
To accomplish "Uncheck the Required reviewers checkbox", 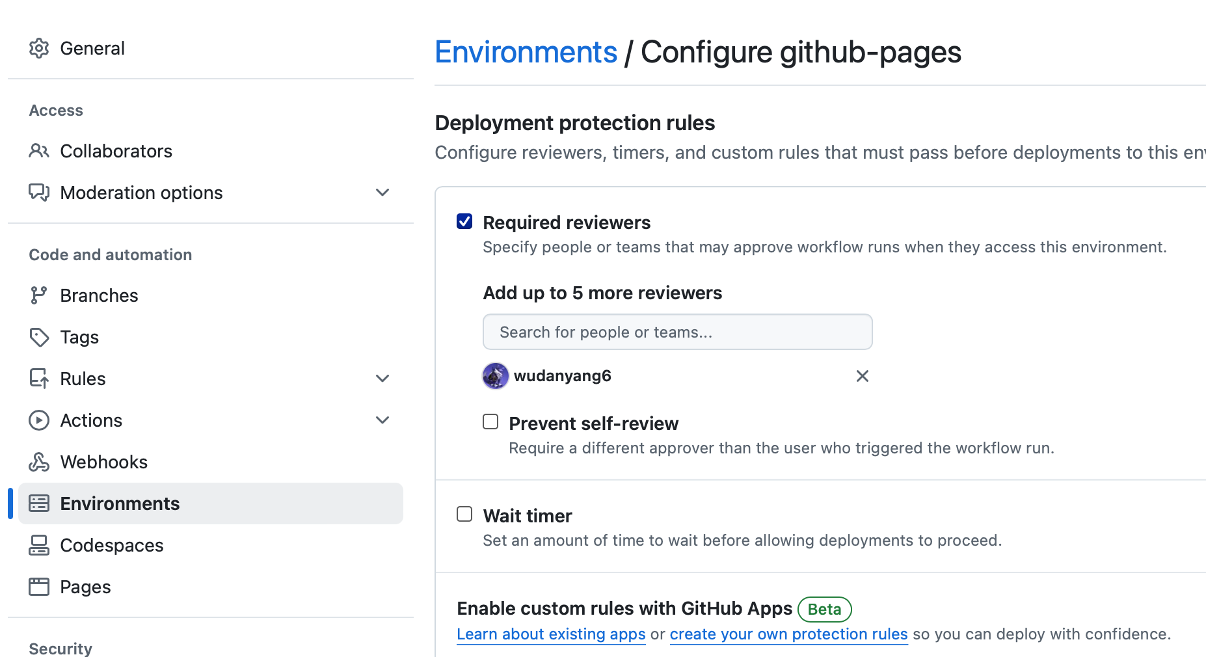I will pyautogui.click(x=464, y=222).
